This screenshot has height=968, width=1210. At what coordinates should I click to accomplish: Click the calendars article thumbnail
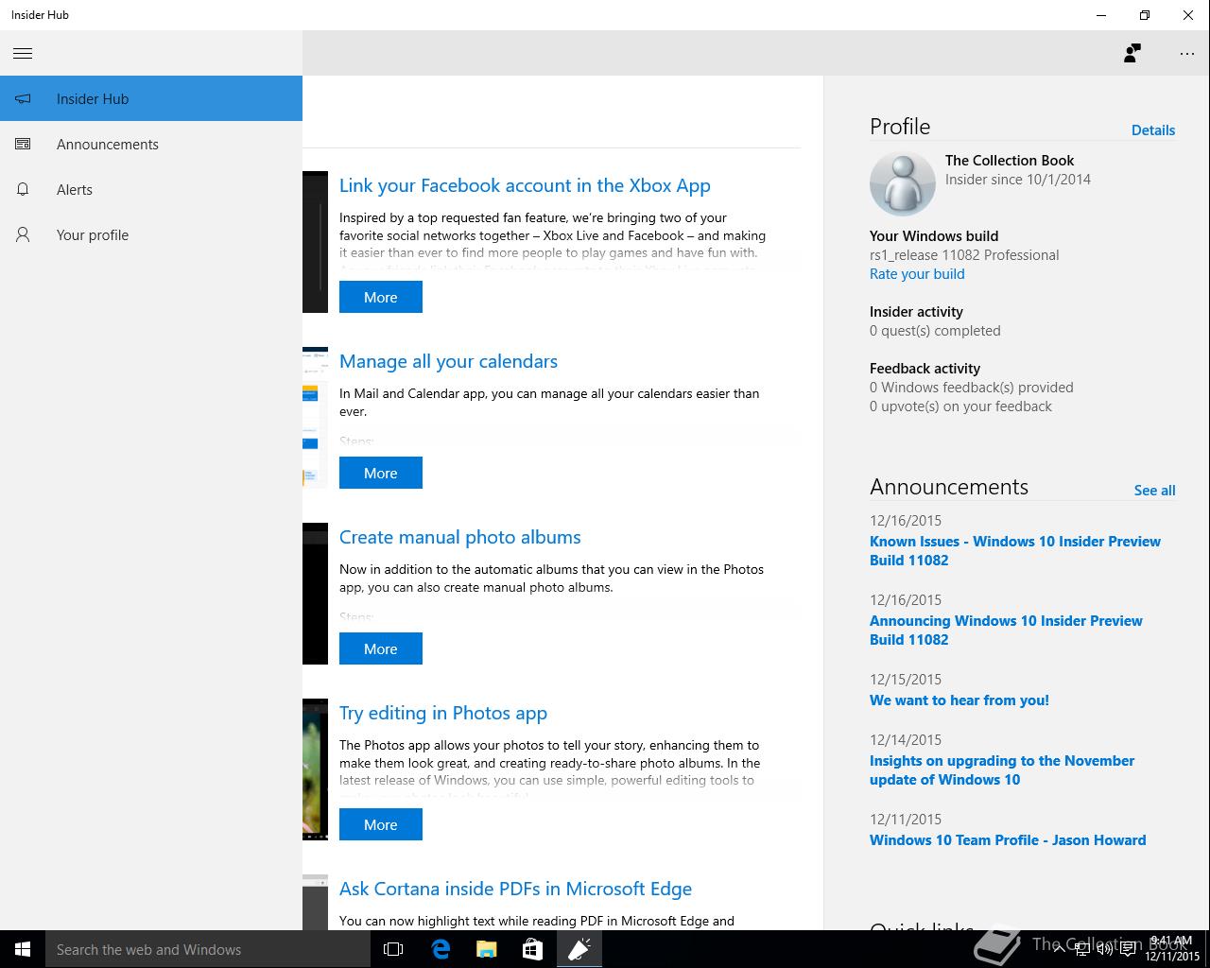click(x=316, y=418)
